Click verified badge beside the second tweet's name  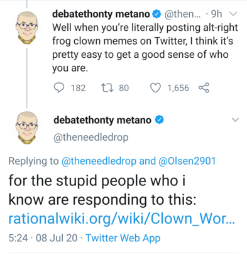point(159,120)
